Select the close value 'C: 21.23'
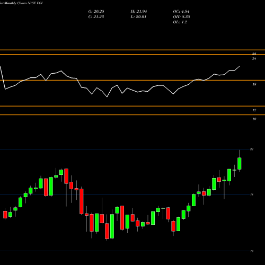The width and height of the screenshot is (265, 265). pos(96,17)
